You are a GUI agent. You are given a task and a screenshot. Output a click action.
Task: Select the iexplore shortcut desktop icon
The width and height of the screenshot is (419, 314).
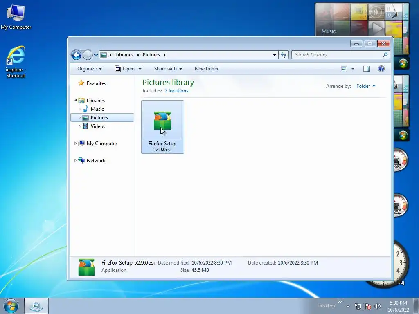point(16,62)
